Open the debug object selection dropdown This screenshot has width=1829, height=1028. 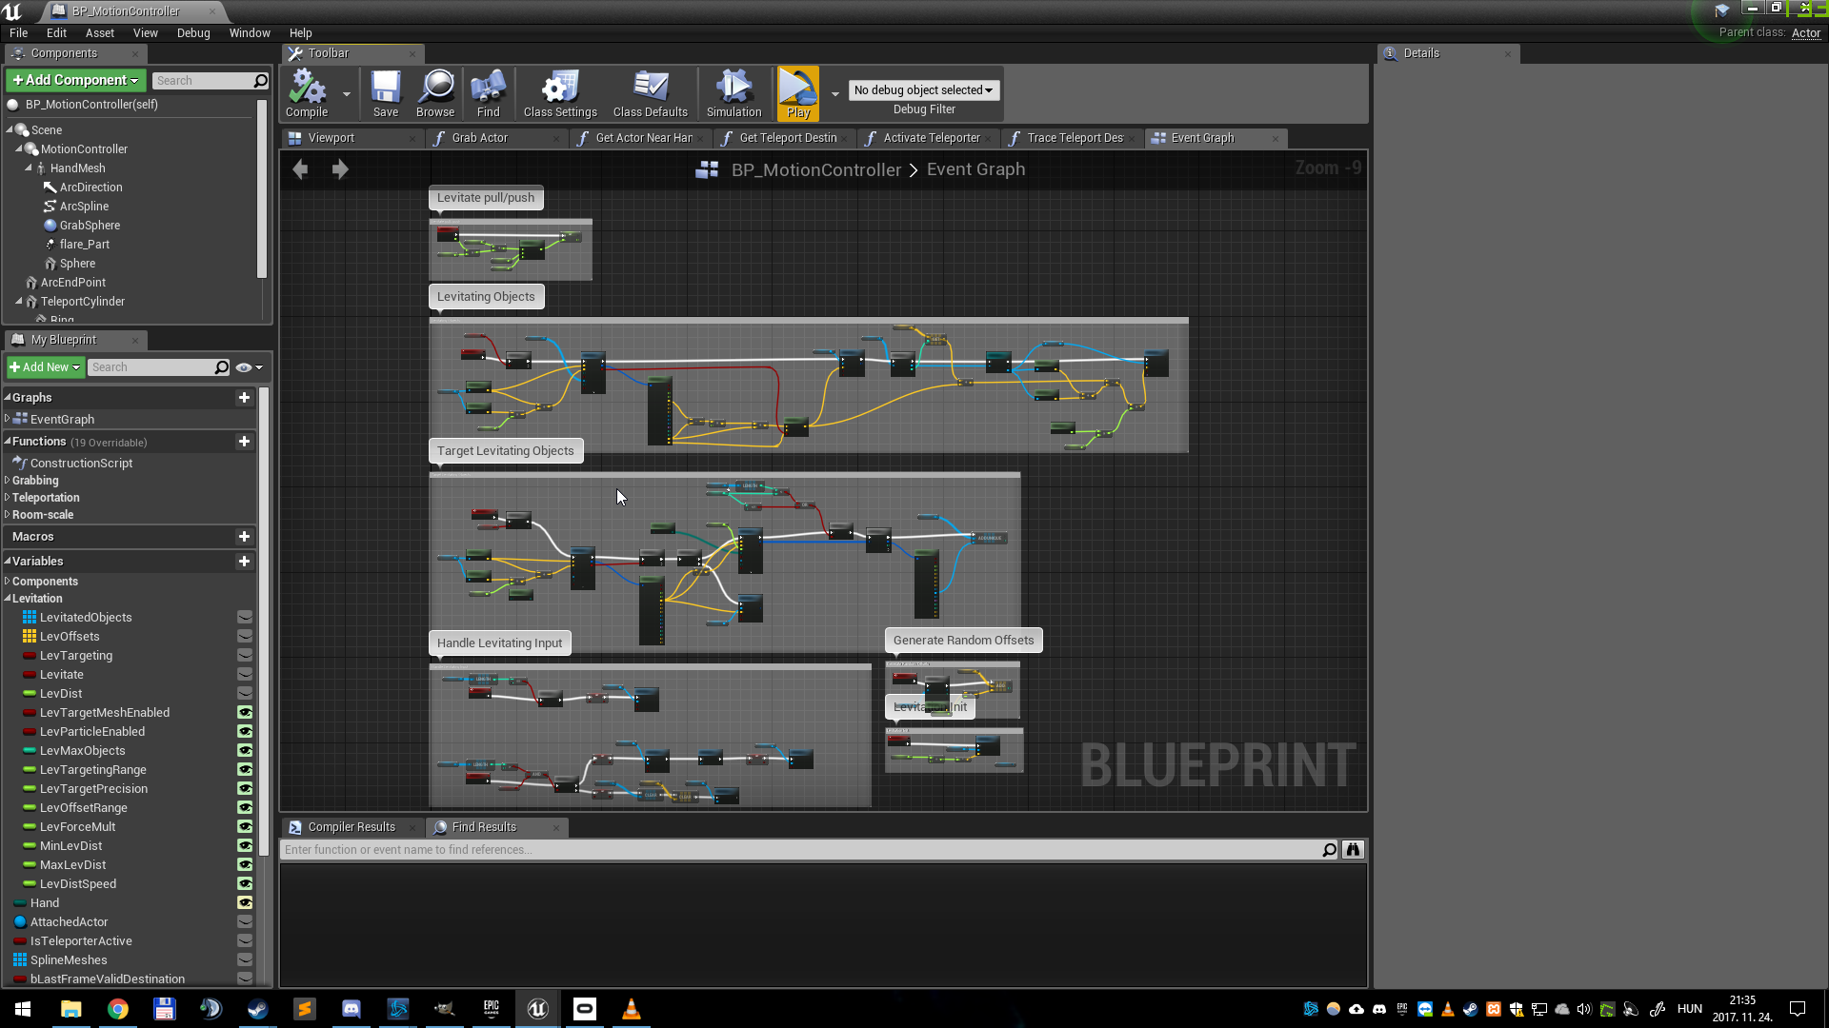click(923, 89)
